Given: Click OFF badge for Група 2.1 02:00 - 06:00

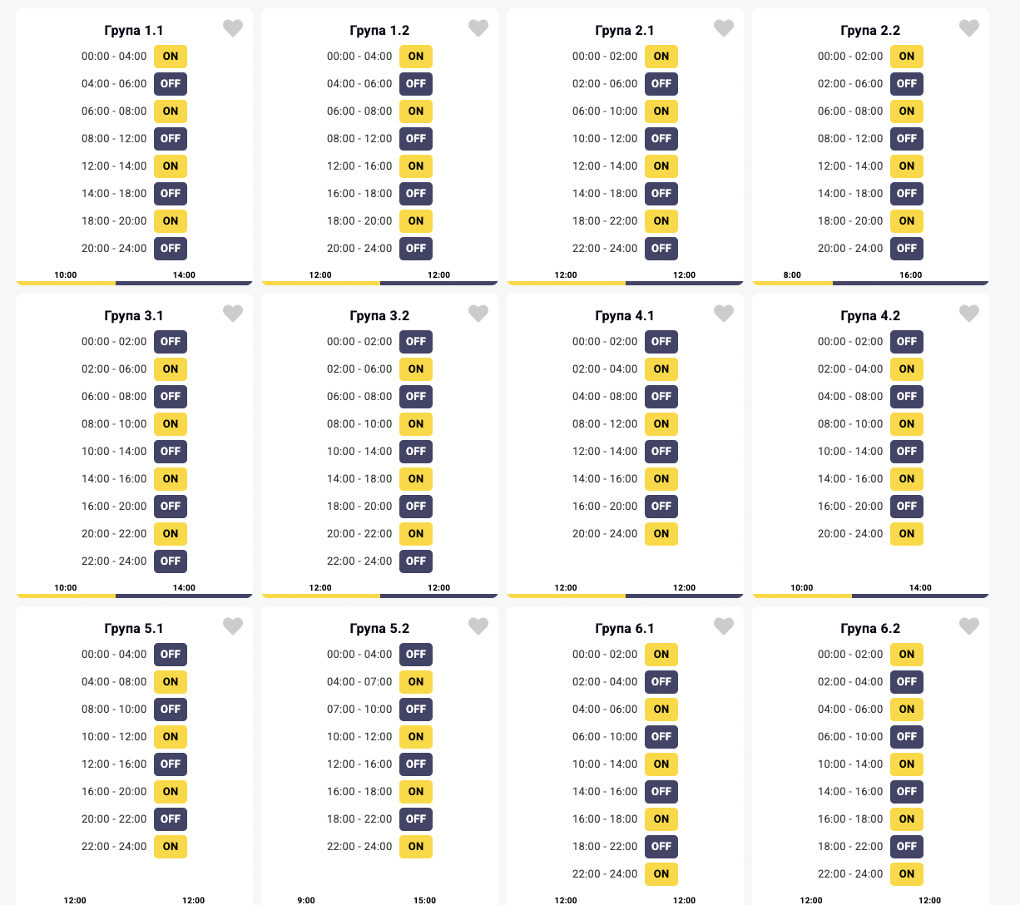Looking at the screenshot, I should pyautogui.click(x=661, y=84).
